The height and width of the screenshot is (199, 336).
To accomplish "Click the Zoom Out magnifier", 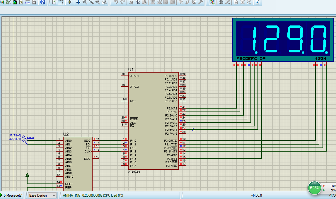I will (91, 2).
